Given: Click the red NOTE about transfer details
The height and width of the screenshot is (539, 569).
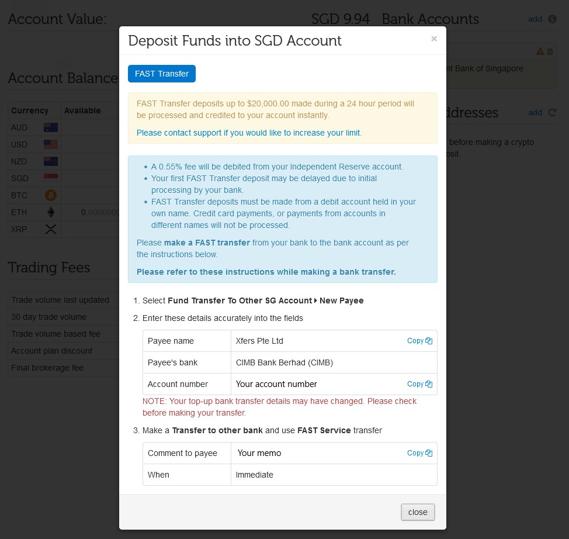Looking at the screenshot, I should pyautogui.click(x=279, y=407).
